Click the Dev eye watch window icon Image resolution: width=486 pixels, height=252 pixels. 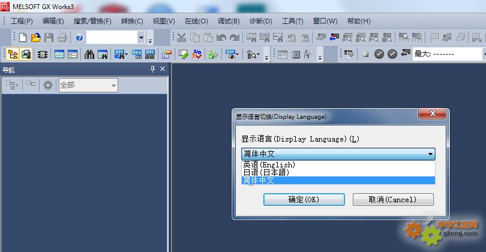232,55
